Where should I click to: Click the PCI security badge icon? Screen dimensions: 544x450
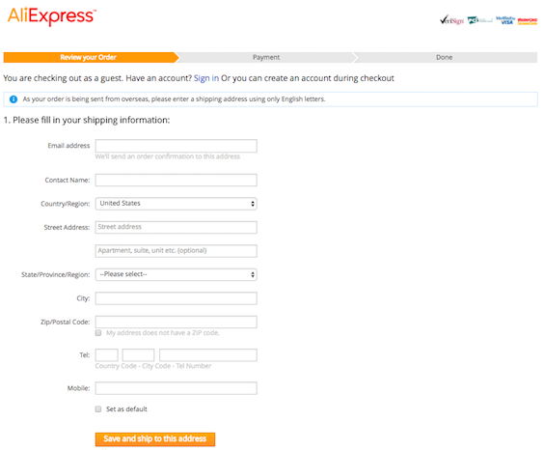(479, 20)
